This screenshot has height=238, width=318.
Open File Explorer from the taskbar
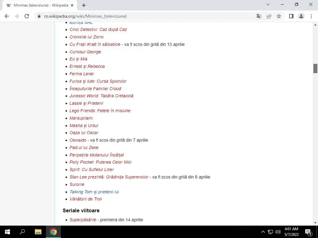pyautogui.click(x=38, y=232)
